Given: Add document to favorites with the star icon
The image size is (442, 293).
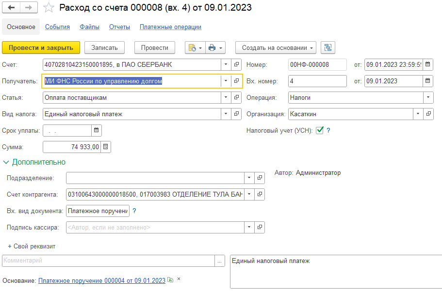Looking at the screenshot, I should (x=49, y=8).
